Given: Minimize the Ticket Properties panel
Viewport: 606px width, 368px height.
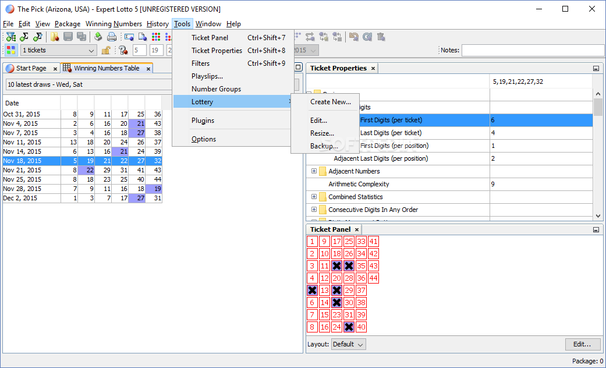Looking at the screenshot, I should coord(596,69).
